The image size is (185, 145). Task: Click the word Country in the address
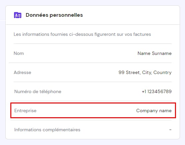pyautogui.click(x=162, y=72)
